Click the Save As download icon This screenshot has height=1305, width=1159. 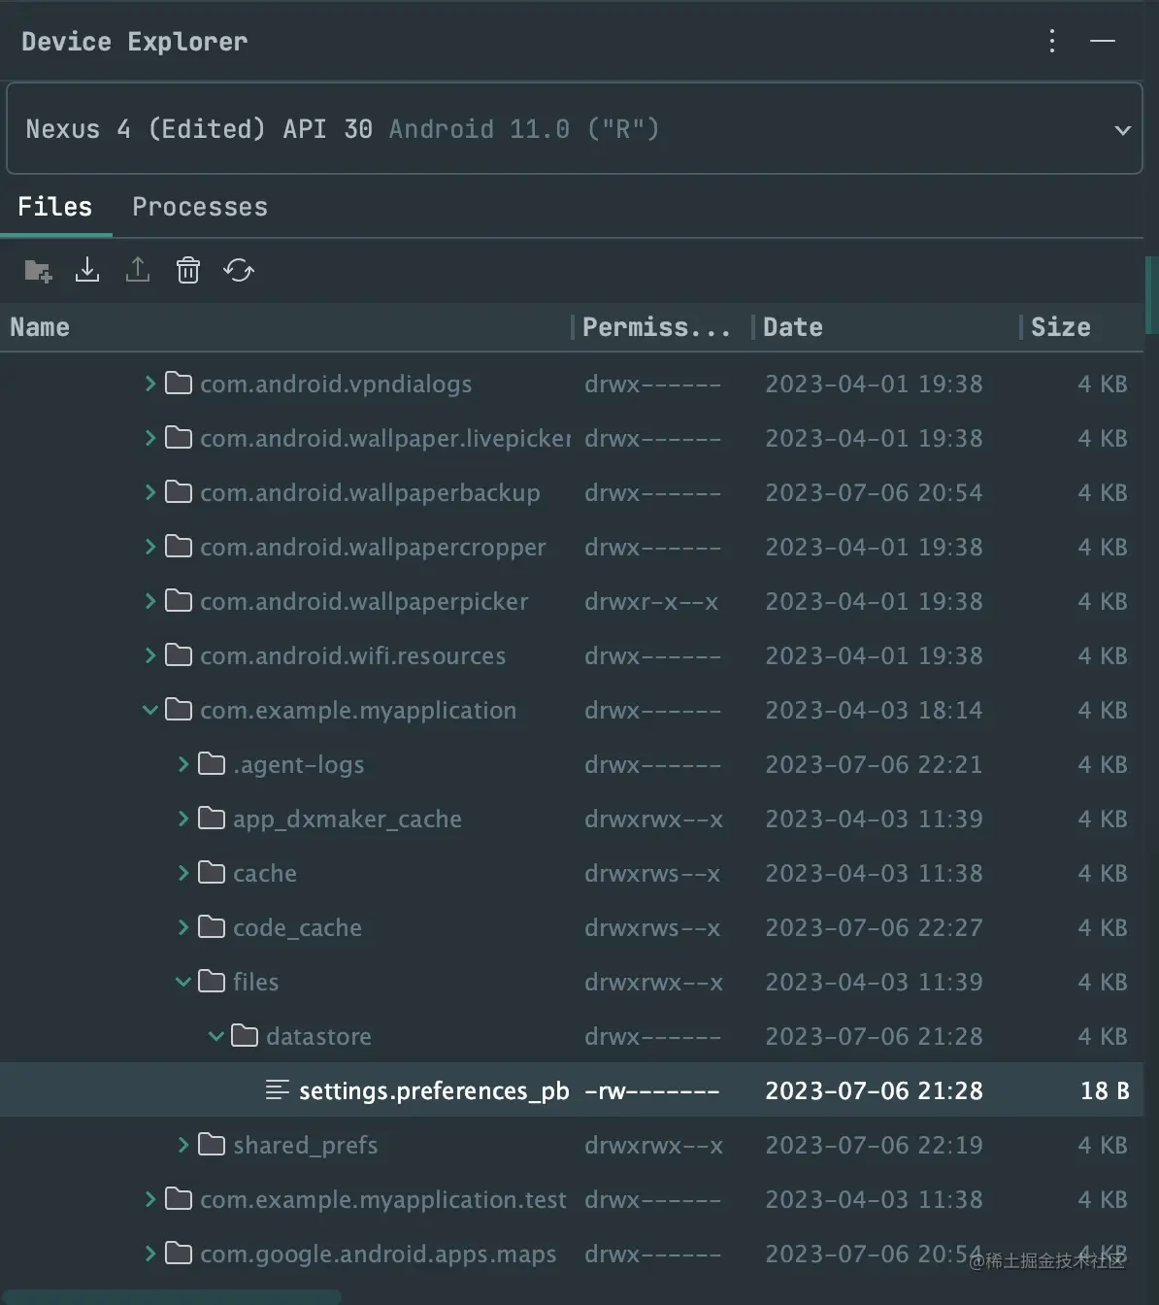[87, 270]
